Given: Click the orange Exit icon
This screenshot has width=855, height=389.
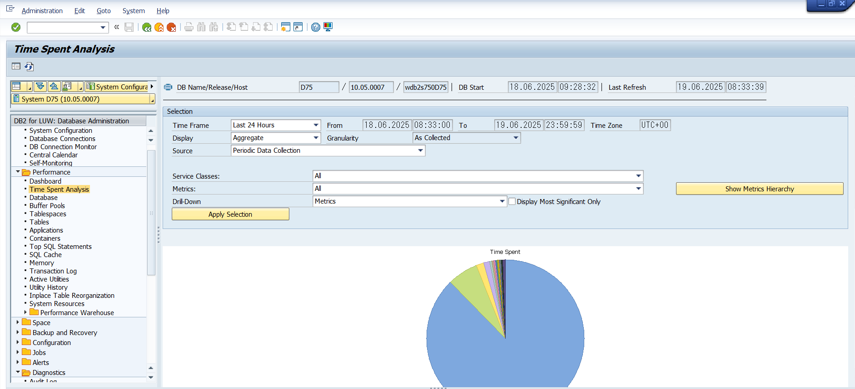Looking at the screenshot, I should tap(159, 28).
